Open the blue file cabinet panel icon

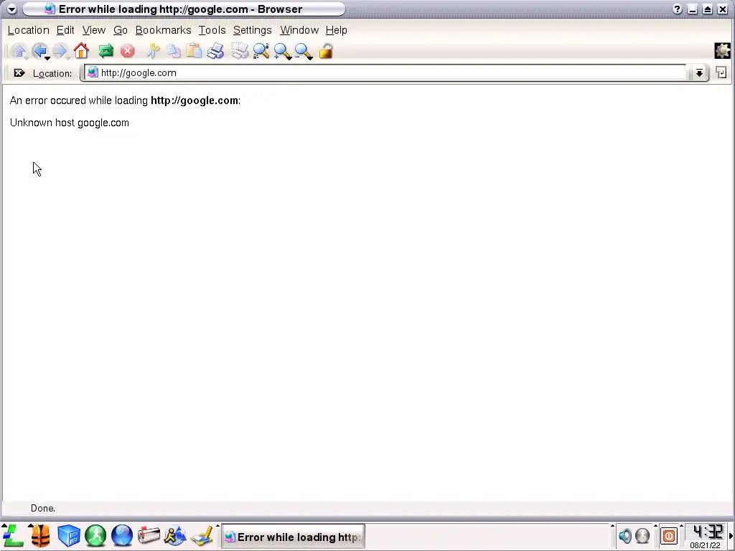point(69,535)
